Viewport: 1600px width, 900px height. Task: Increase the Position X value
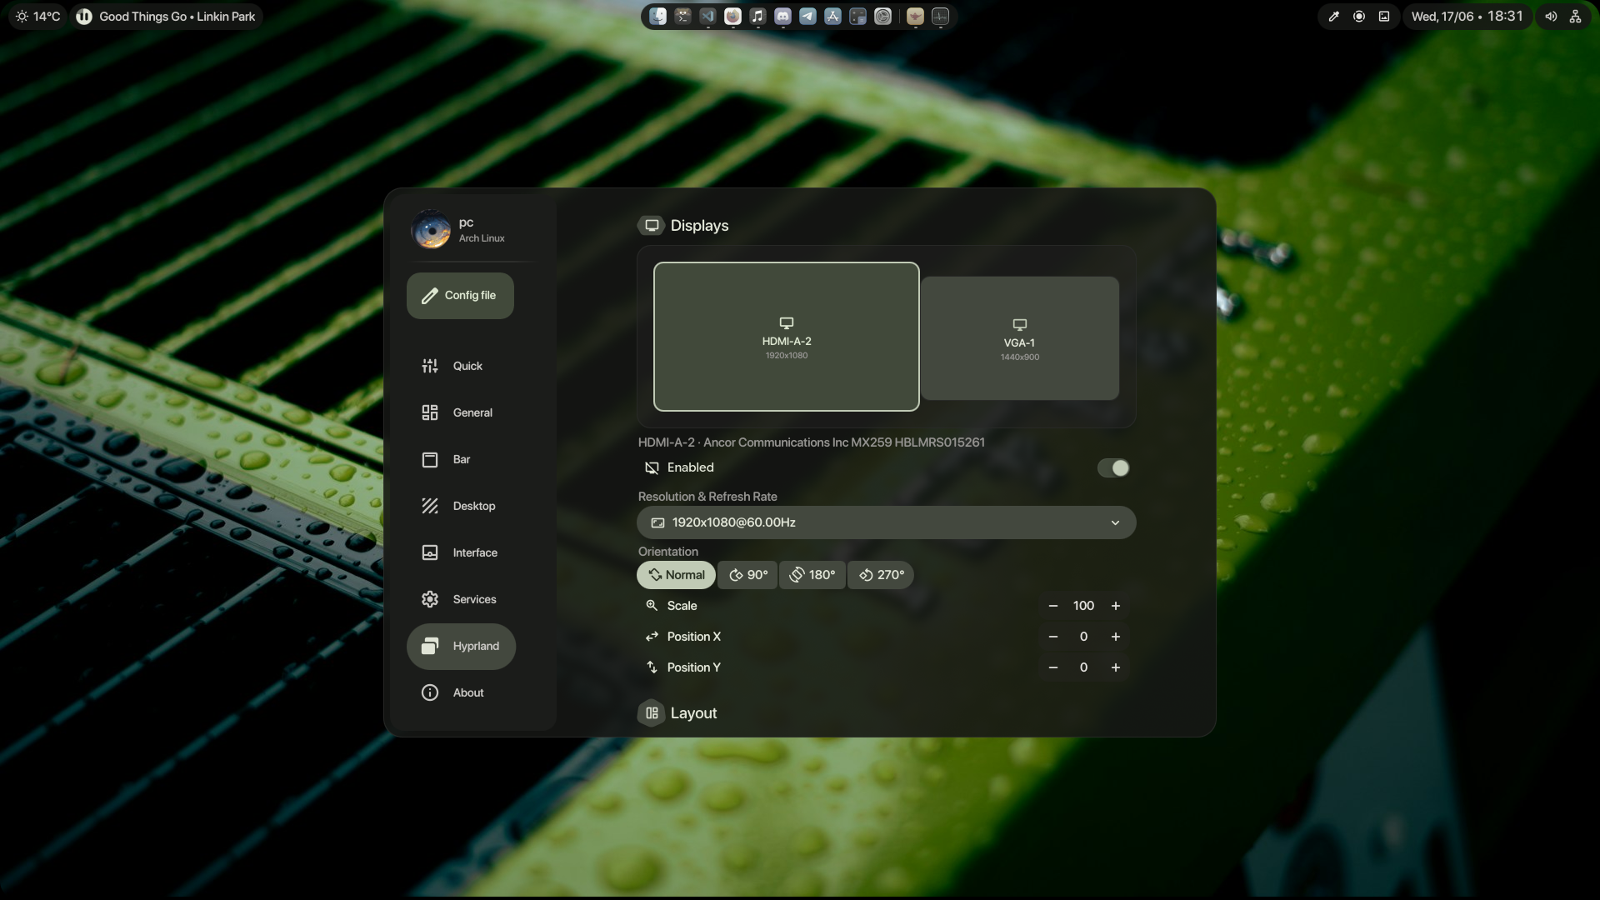point(1116,637)
